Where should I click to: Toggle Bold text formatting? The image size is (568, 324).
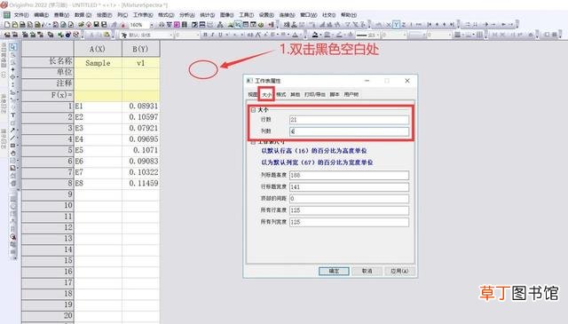click(205, 35)
